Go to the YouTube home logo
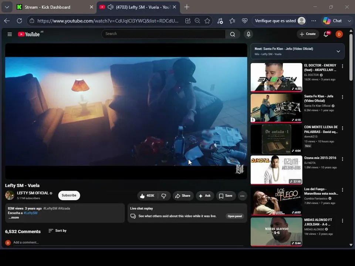Image resolution: width=355 pixels, height=266 pixels. point(29,34)
